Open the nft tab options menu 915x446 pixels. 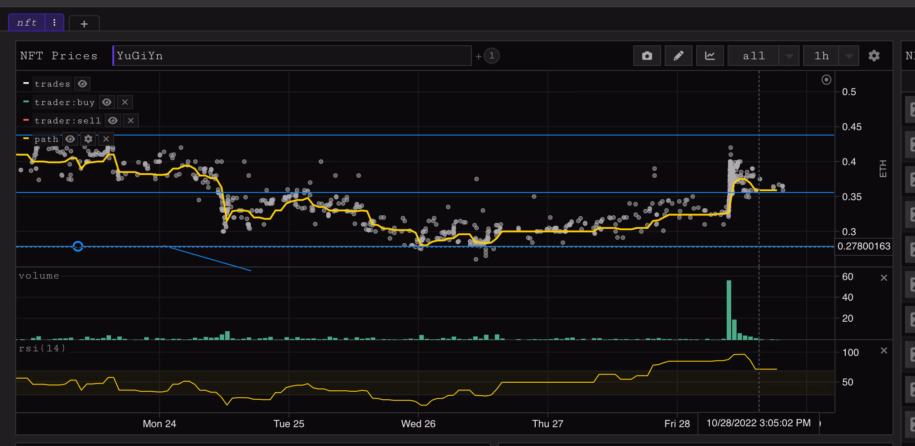pyautogui.click(x=54, y=22)
